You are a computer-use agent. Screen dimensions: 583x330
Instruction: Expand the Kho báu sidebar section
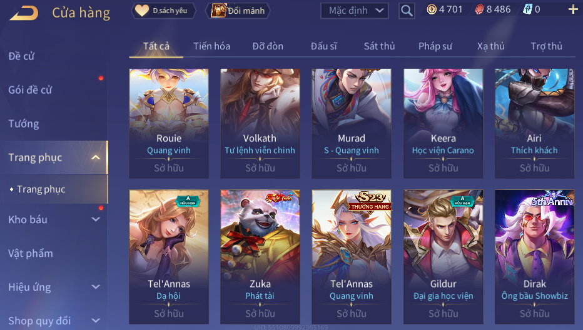96,219
